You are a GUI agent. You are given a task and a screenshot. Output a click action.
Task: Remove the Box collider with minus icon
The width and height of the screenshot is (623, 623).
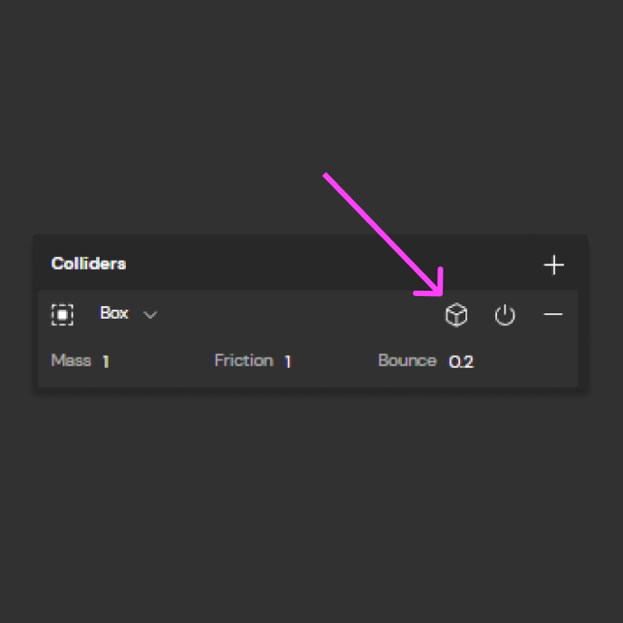553,314
